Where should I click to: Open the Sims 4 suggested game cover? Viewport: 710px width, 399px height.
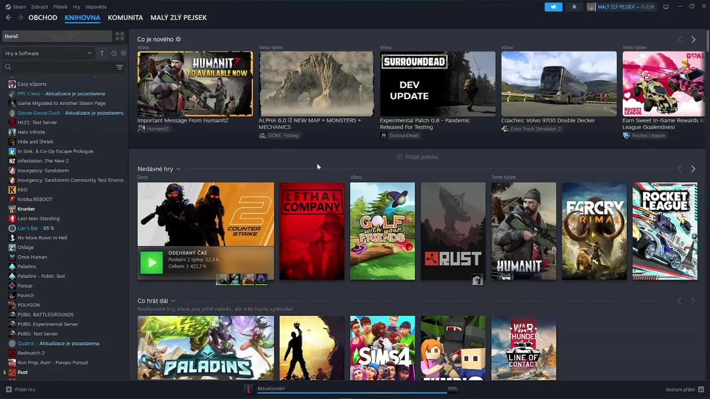[382, 348]
